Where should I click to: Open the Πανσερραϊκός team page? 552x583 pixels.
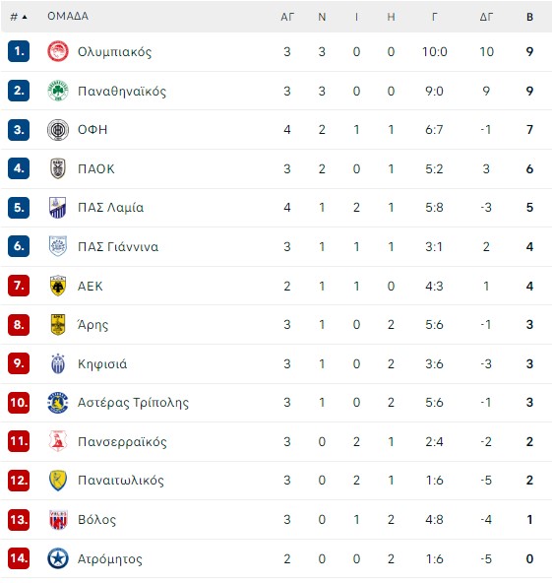[122, 442]
